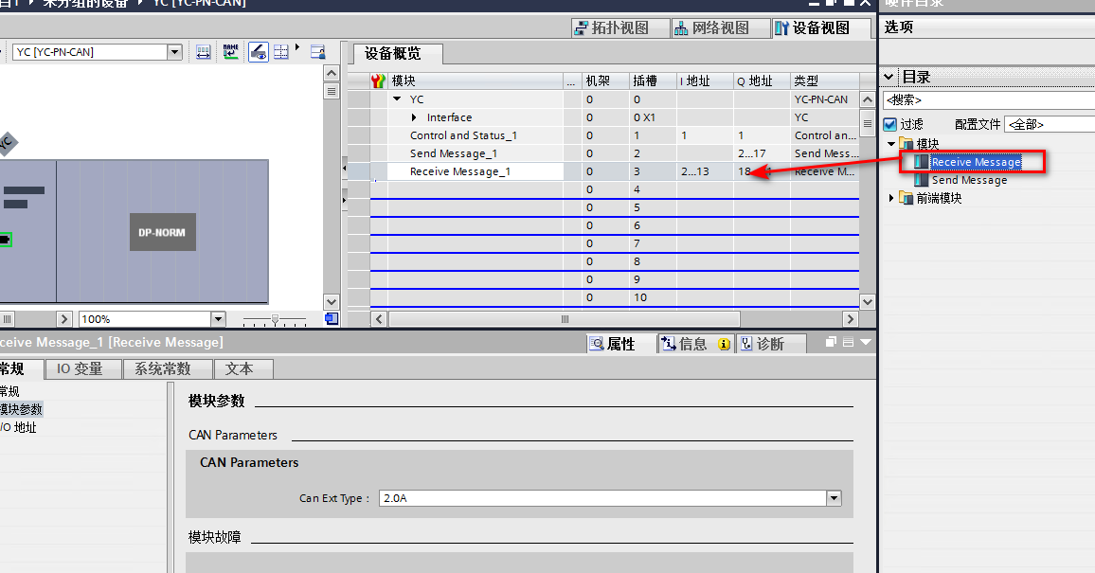Toggle the show module labels eye icon
Image resolution: width=1095 pixels, height=573 pixels.
[x=258, y=52]
